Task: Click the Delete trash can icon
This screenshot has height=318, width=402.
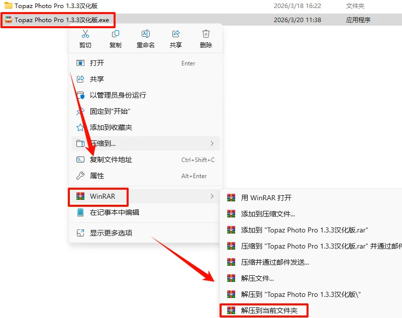Action: coord(206,34)
